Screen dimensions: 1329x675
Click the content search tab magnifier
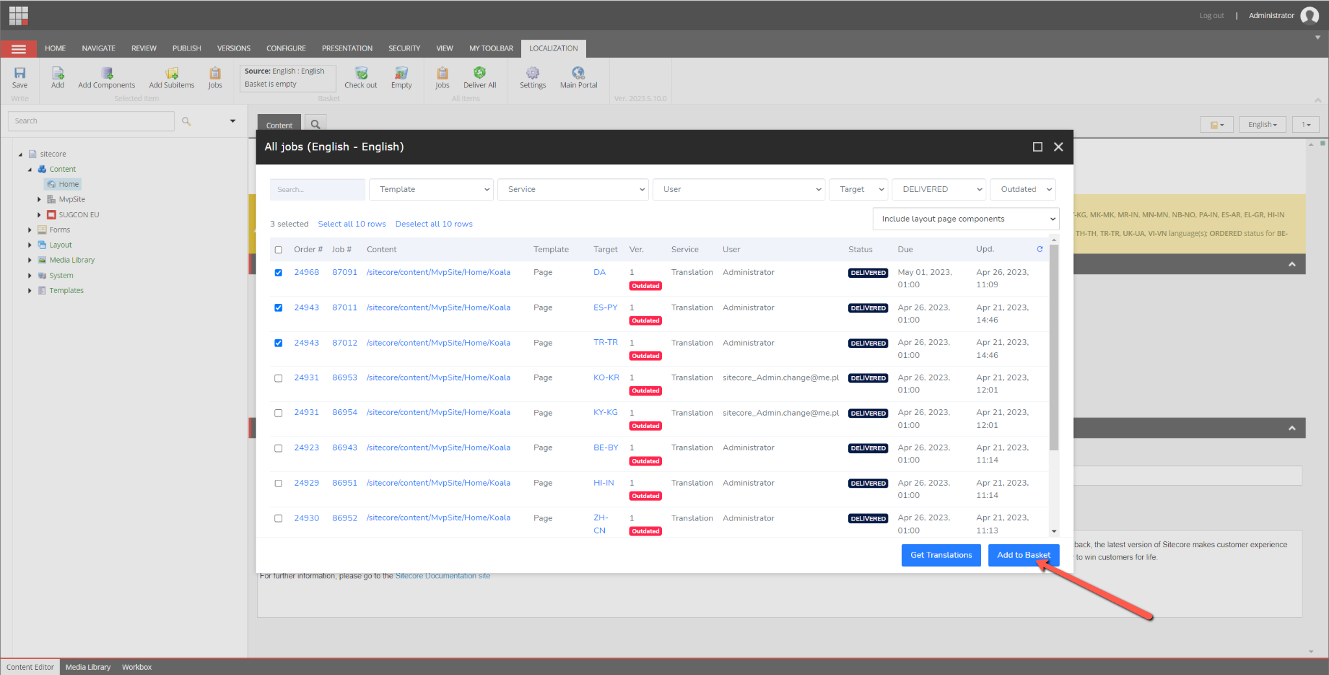tap(315, 124)
